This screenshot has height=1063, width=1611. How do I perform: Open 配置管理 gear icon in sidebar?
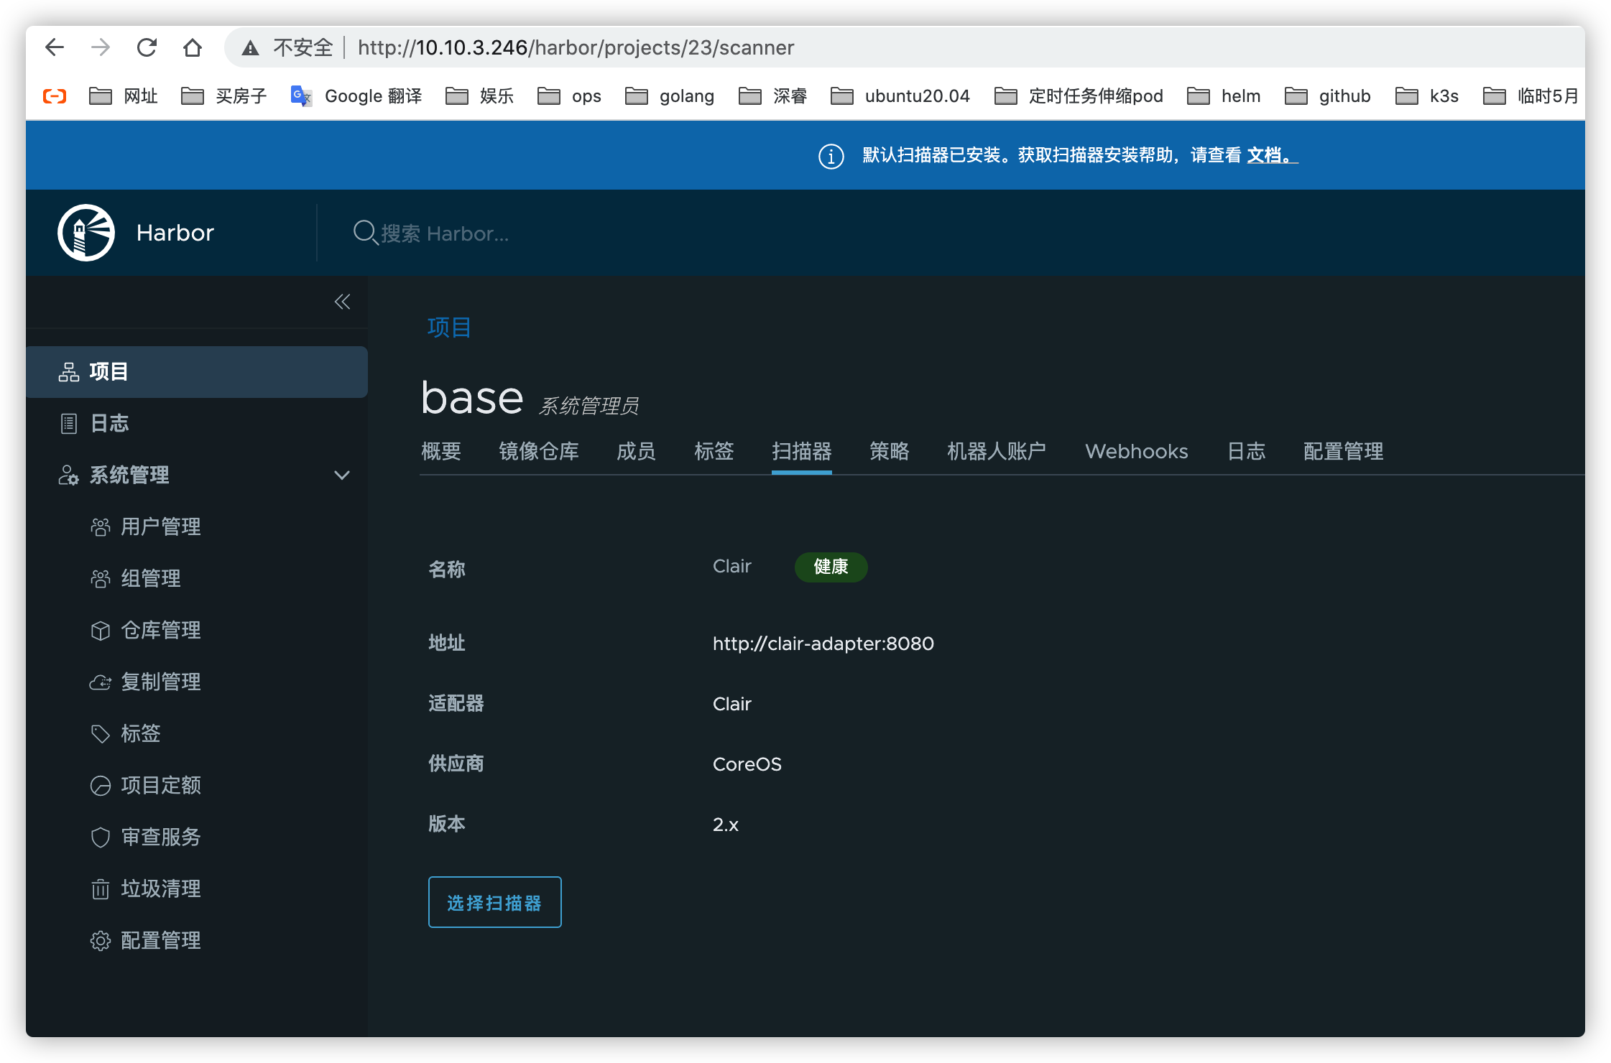[101, 941]
